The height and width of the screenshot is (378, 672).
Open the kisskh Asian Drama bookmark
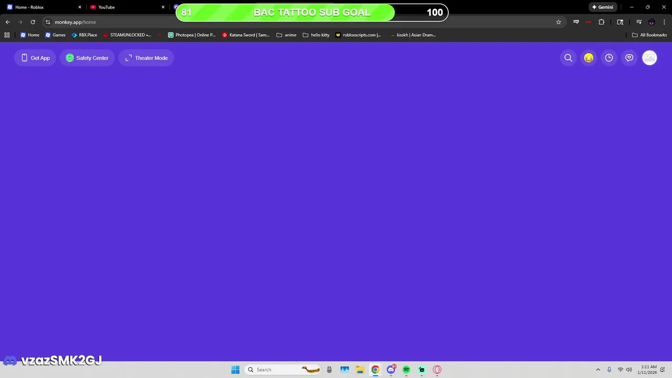click(x=413, y=35)
